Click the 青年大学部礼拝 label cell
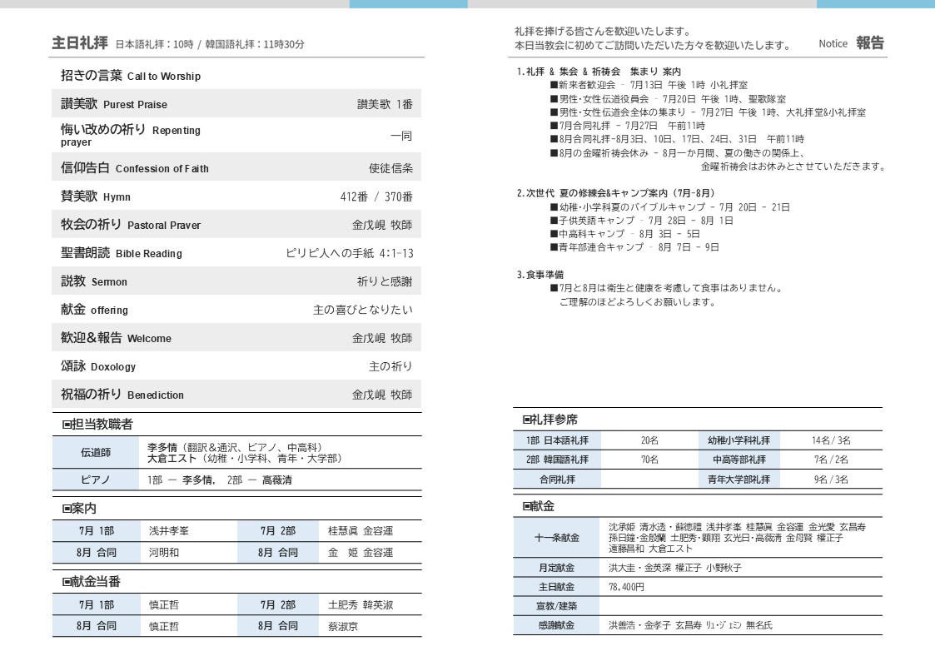 (x=739, y=480)
